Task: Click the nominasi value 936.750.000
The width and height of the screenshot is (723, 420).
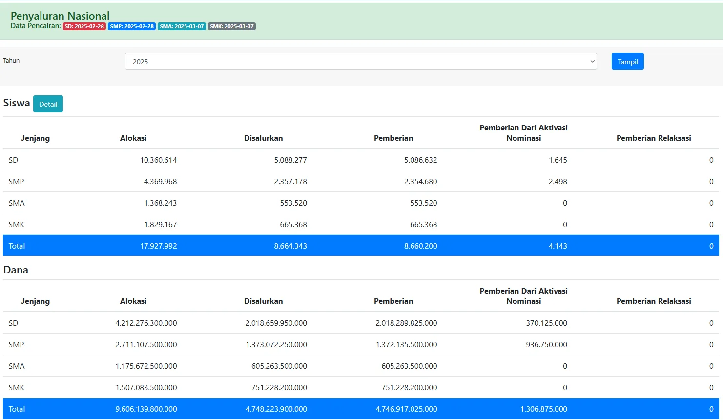Action: 546,345
